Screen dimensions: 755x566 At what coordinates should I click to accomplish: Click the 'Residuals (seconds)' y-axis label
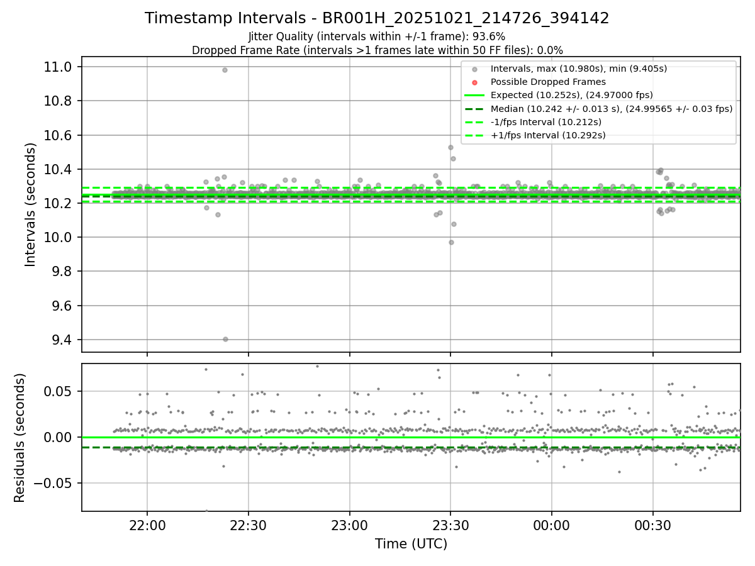[20, 438]
